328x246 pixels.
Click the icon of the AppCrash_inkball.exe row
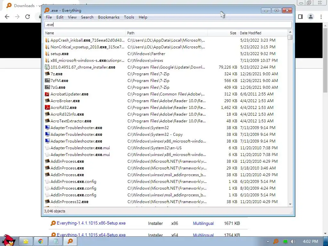[x=47, y=40]
